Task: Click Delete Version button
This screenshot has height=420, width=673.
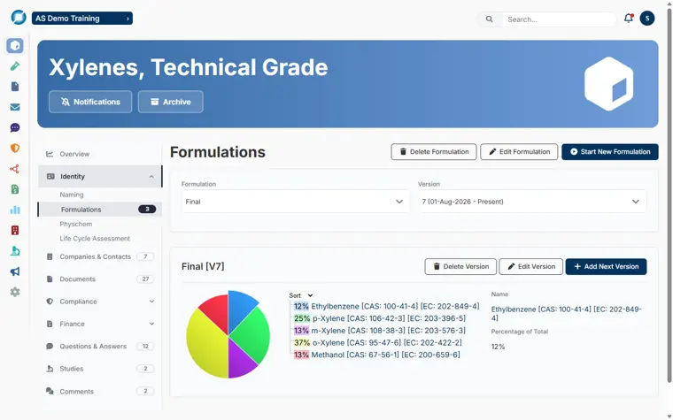Action: 460,266
